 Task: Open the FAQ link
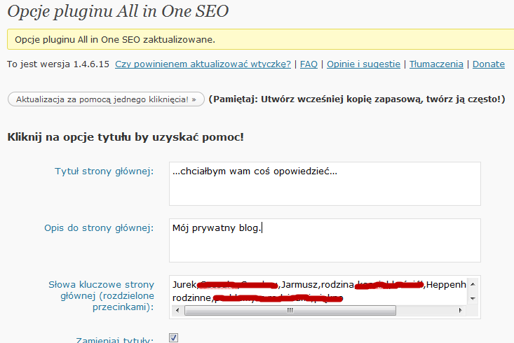tap(309, 64)
